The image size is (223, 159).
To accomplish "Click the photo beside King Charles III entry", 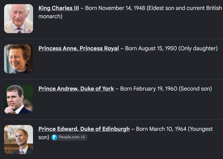I will (x=18, y=19).
